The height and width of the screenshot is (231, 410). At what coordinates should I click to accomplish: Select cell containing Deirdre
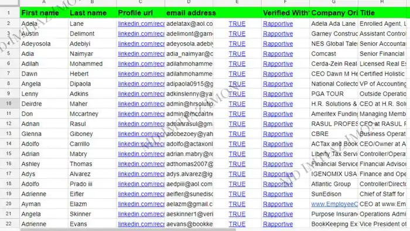click(x=44, y=104)
